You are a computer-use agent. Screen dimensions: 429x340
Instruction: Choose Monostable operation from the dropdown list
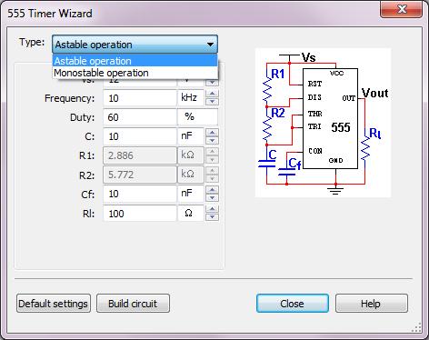click(x=135, y=73)
